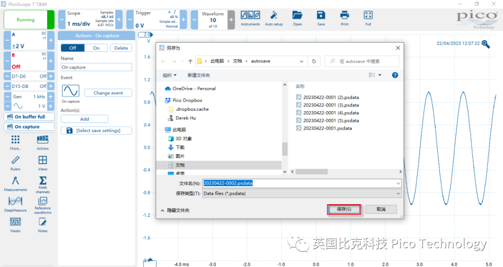Open the Masks tool

[x=15, y=222]
